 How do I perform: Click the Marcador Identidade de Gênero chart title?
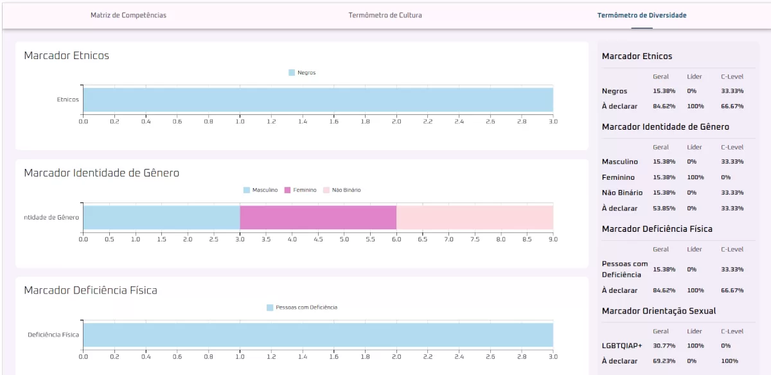point(102,173)
